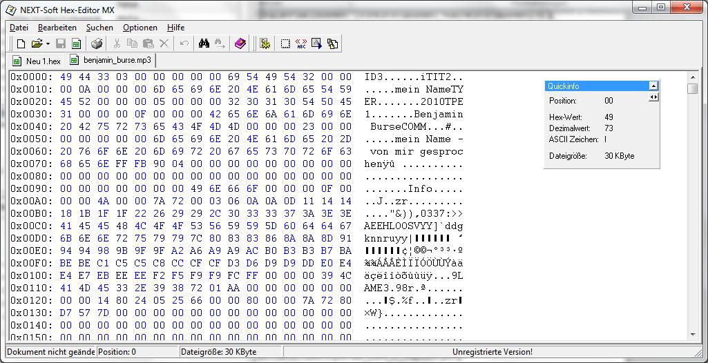Open the Optionen menu
The height and width of the screenshot is (363, 708).
140,28
